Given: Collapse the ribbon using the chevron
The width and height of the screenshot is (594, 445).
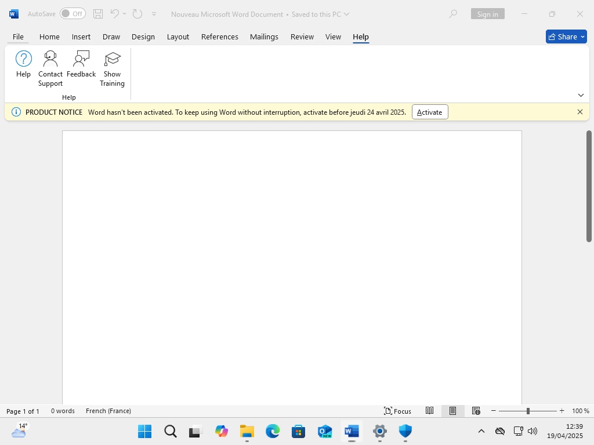Looking at the screenshot, I should point(581,95).
